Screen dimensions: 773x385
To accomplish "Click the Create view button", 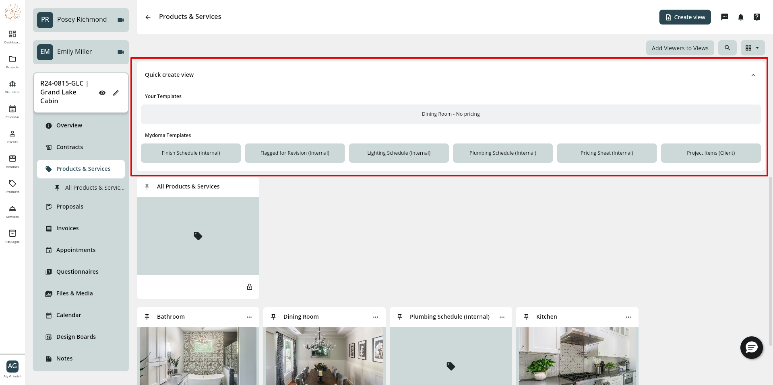I will [685, 17].
